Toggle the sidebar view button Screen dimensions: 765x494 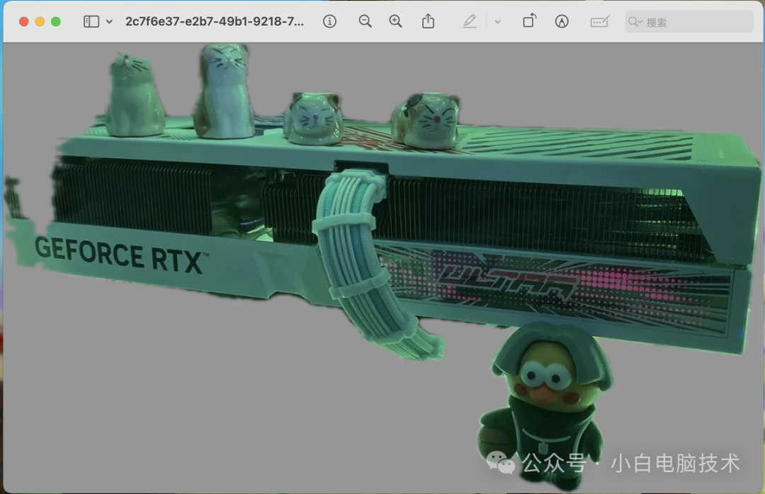coord(91,21)
